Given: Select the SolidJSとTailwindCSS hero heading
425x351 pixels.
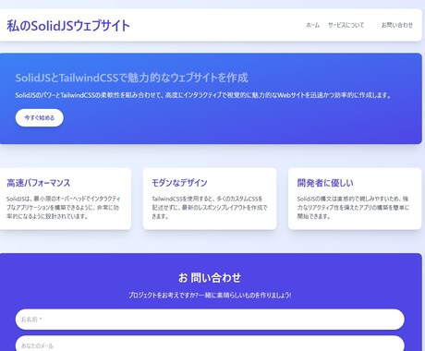Looking at the screenshot, I should [x=131, y=78].
